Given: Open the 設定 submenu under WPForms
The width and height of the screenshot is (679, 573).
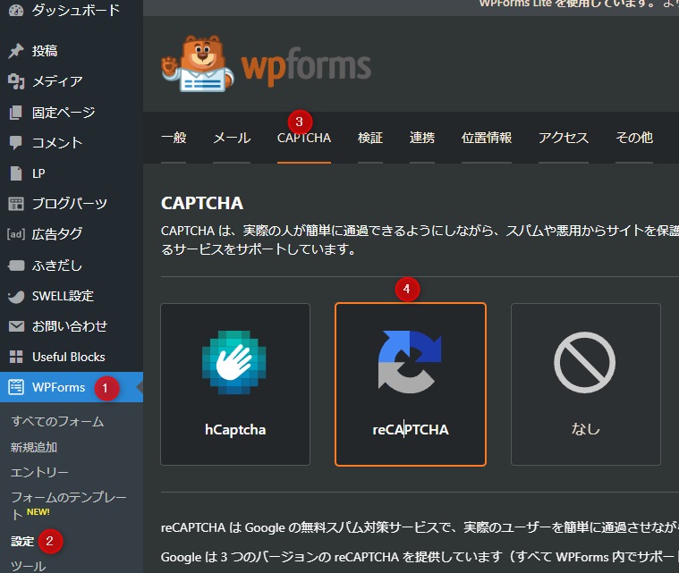Looking at the screenshot, I should click(x=23, y=541).
